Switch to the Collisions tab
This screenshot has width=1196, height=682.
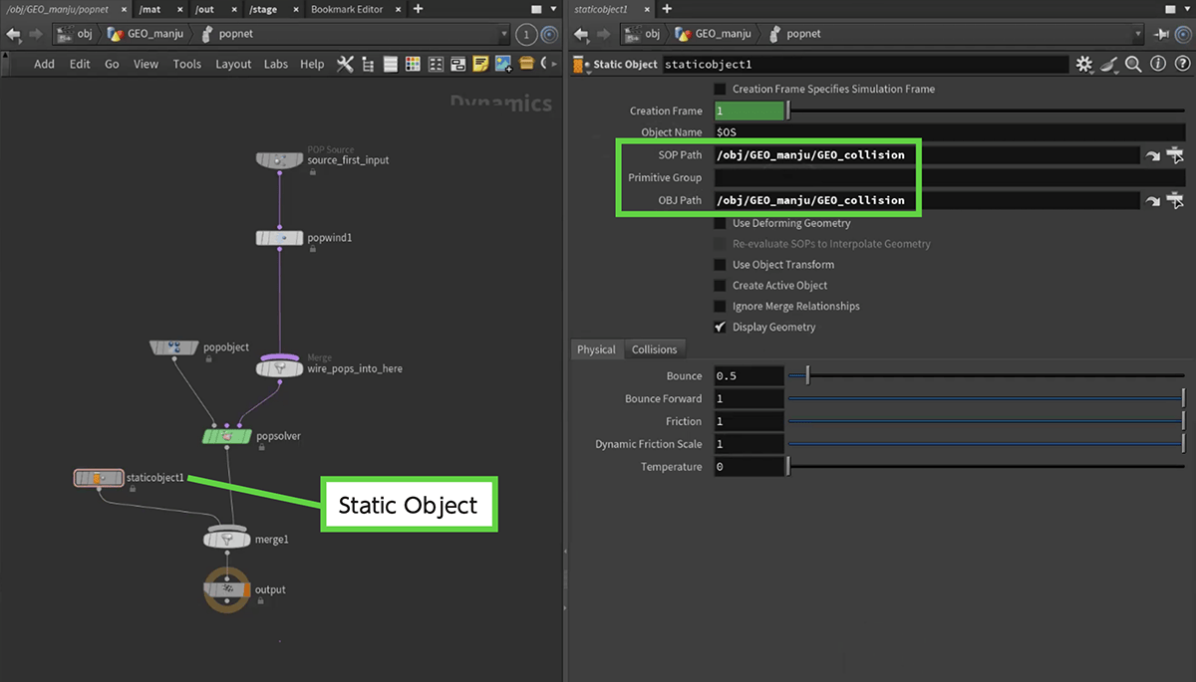pyautogui.click(x=654, y=349)
